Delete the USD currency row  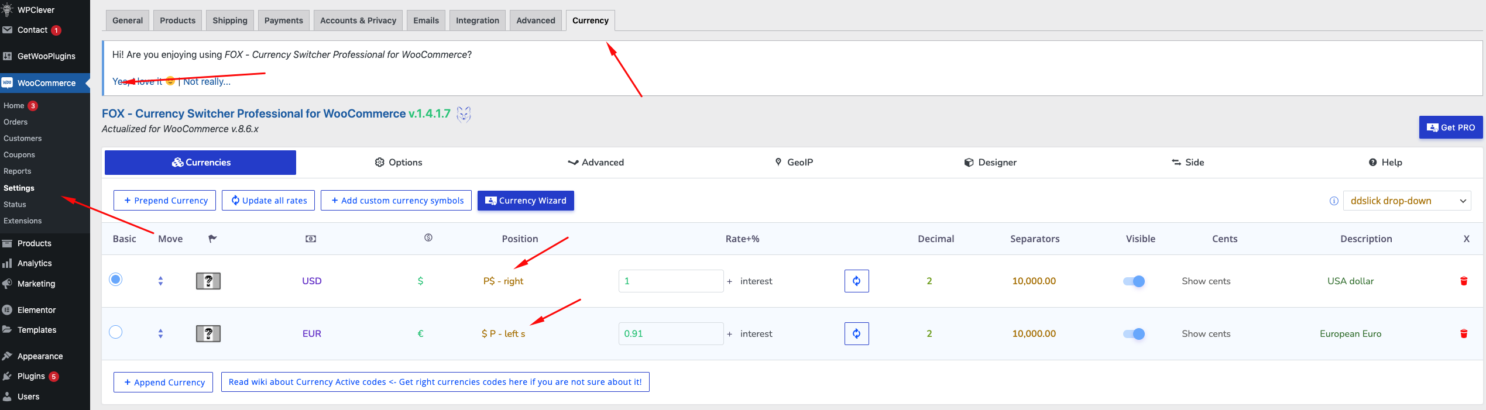click(1464, 281)
